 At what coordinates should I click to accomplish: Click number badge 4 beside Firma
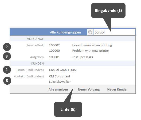pyautogui.click(x=7, y=70)
